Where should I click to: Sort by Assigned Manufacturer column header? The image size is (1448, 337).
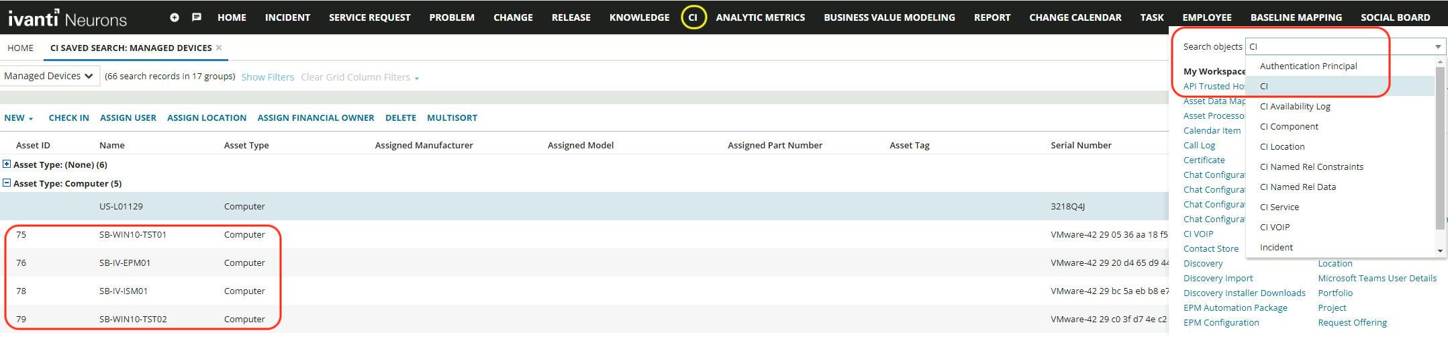(x=424, y=145)
